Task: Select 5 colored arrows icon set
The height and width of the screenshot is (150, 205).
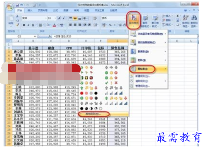Action: coord(116,98)
